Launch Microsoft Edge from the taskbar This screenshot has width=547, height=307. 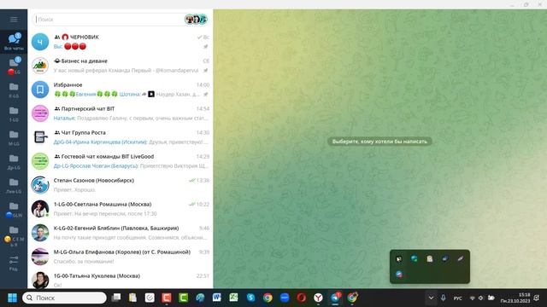pyautogui.click(x=200, y=298)
